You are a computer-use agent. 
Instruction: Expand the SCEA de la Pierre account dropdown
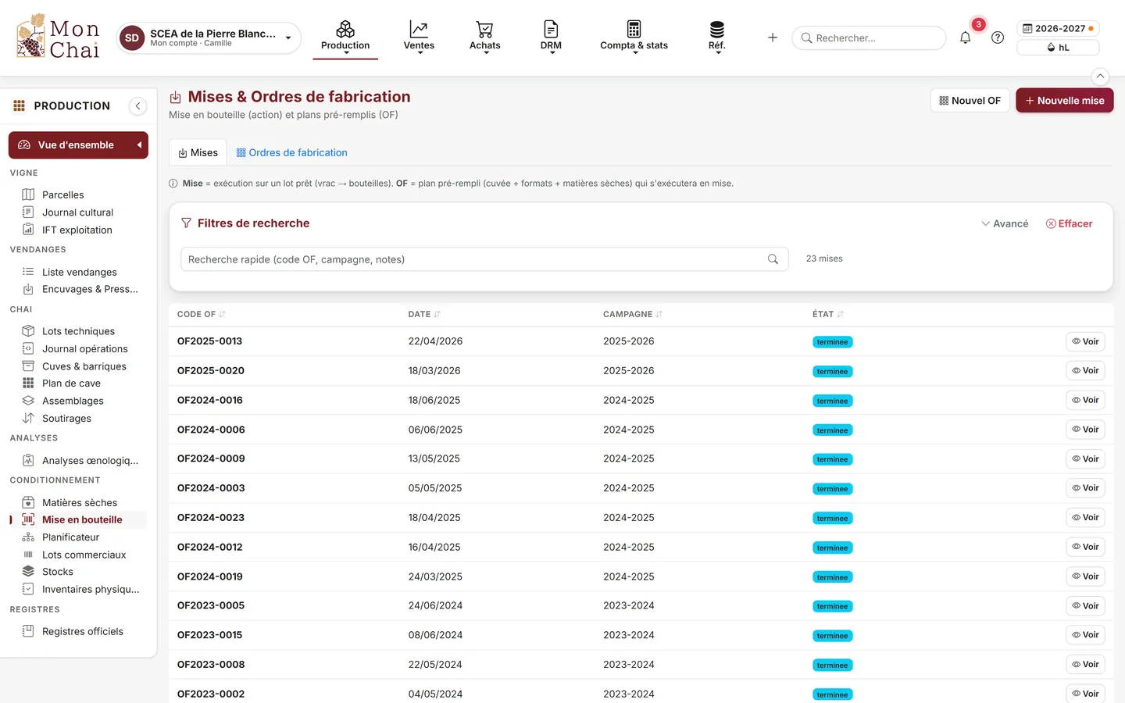pos(209,37)
